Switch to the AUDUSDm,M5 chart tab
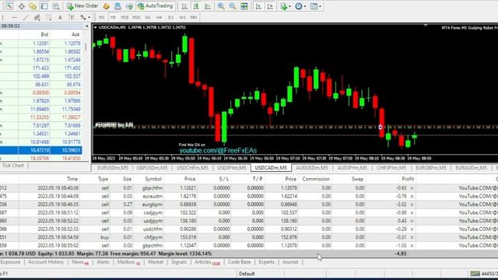Viewport: 498px width, 280px height. point(312,168)
